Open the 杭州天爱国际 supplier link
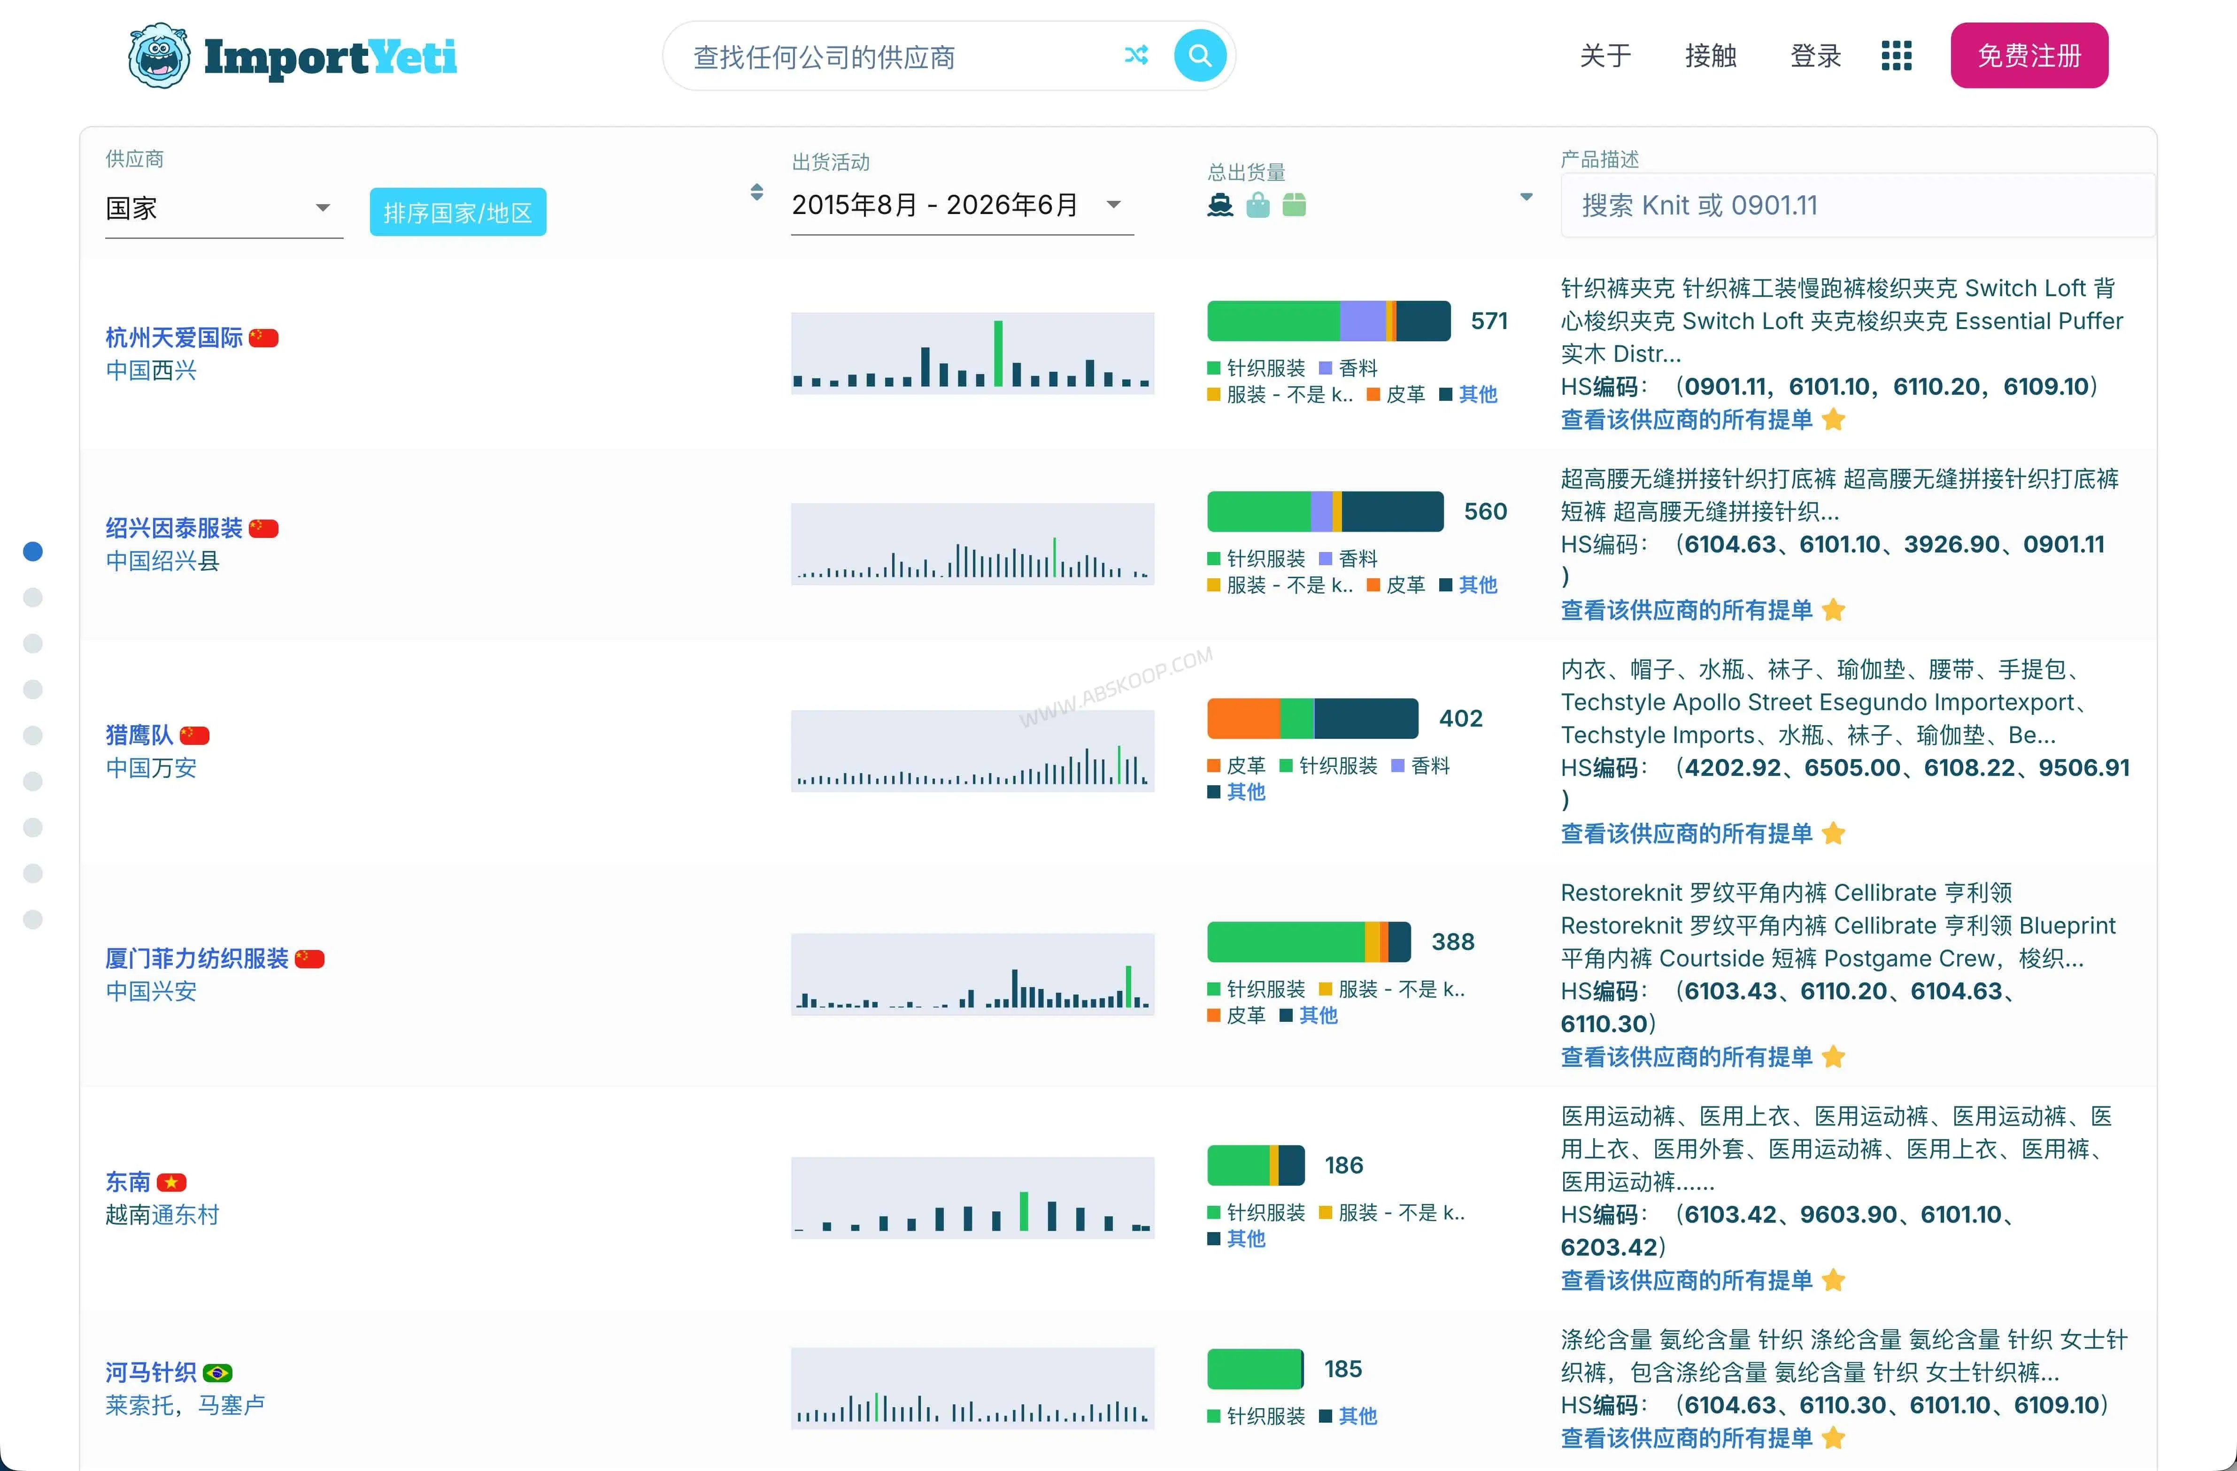This screenshot has width=2237, height=1471. [x=174, y=338]
